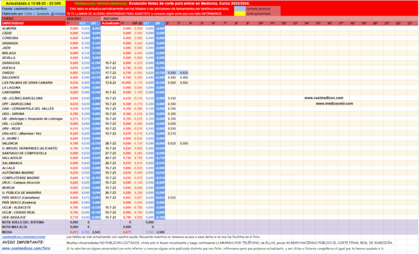
Task: Click the www.medicosmir.com link
Action: pos(334,103)
